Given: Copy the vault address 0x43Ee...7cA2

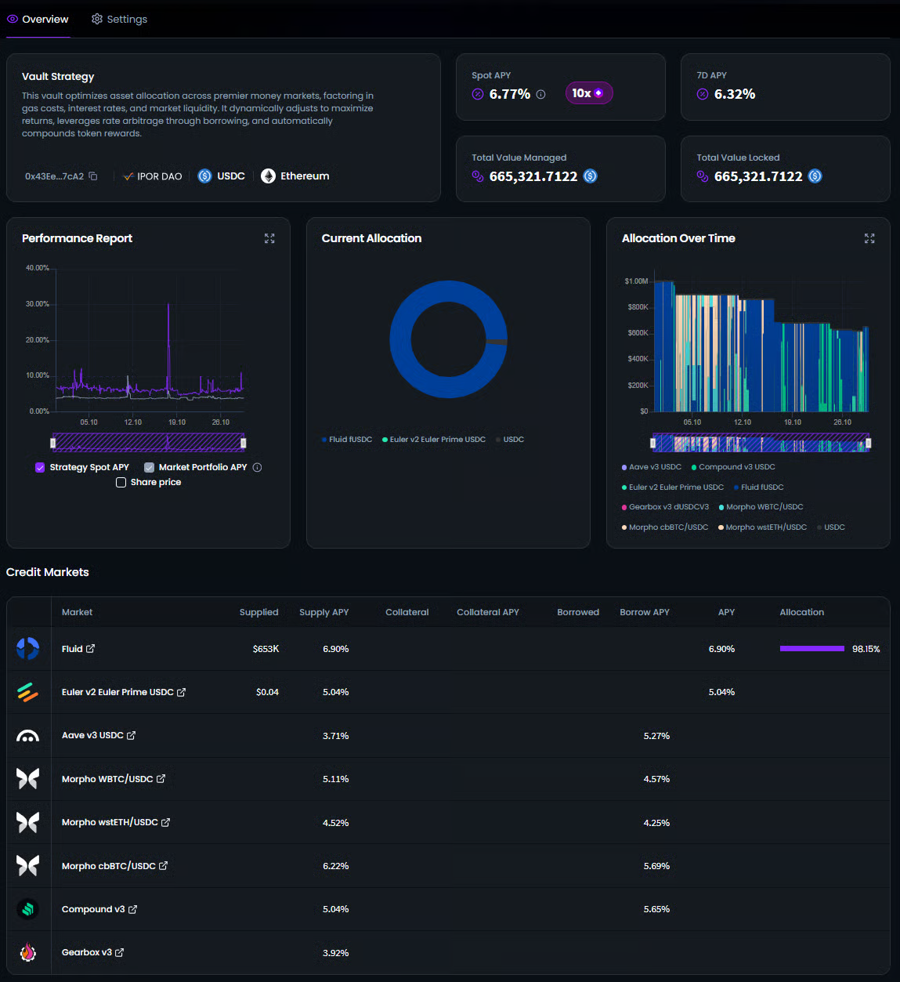Looking at the screenshot, I should [x=93, y=176].
